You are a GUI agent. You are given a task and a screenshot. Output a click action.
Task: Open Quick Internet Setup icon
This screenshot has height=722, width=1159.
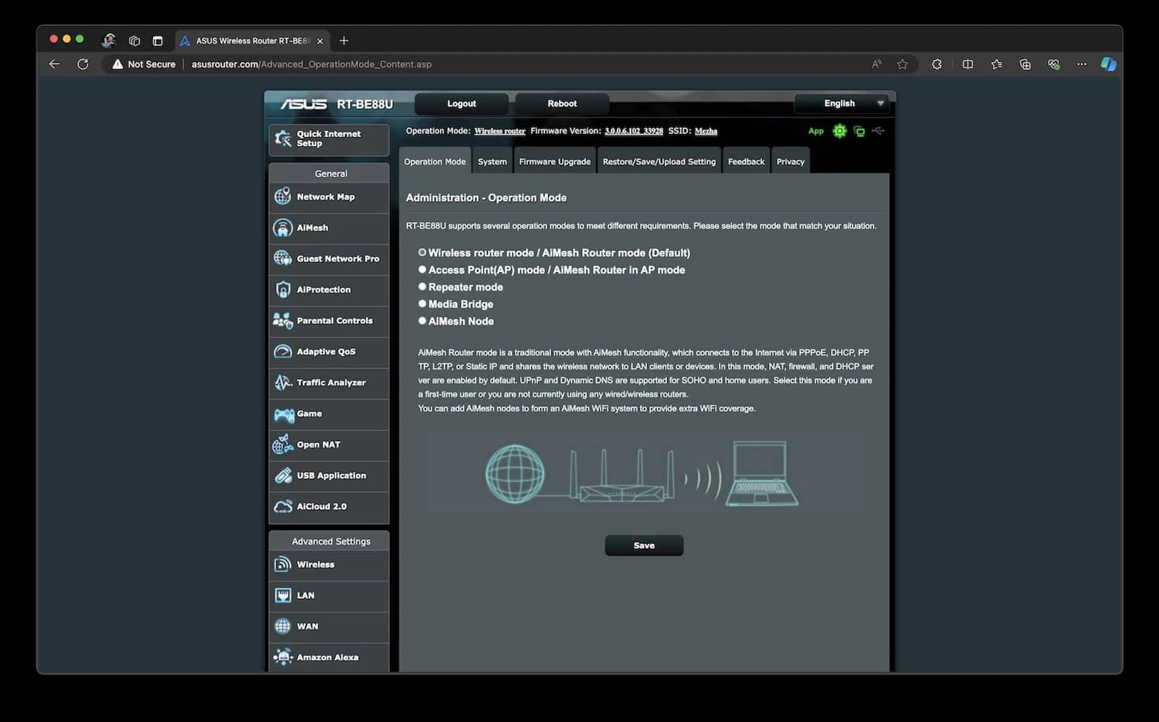[283, 139]
